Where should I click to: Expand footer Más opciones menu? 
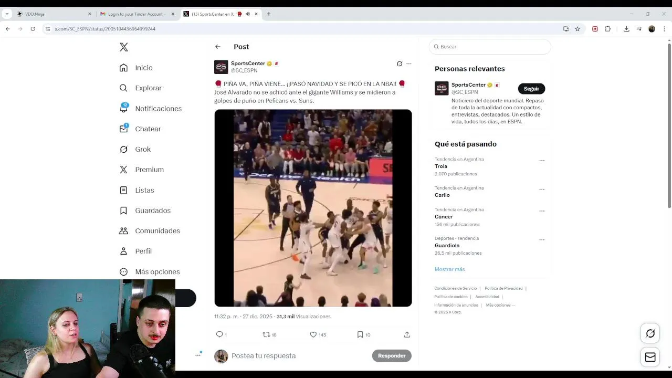coord(500,305)
